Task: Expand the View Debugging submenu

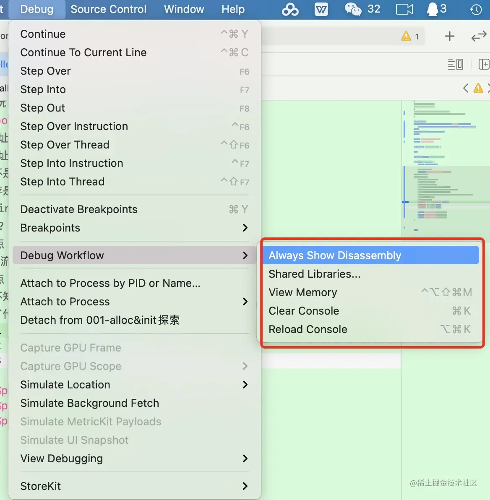Action: (x=134, y=458)
